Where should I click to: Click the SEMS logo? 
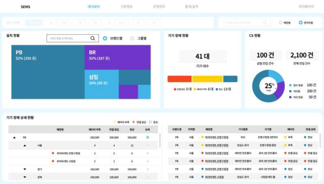click(x=25, y=7)
